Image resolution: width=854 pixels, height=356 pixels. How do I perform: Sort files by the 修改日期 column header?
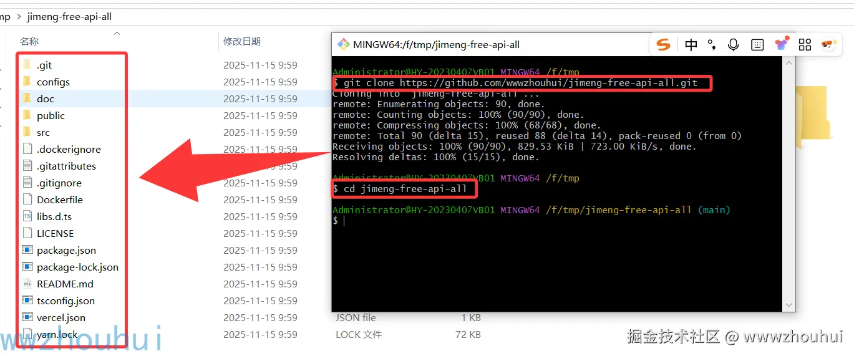(x=242, y=42)
